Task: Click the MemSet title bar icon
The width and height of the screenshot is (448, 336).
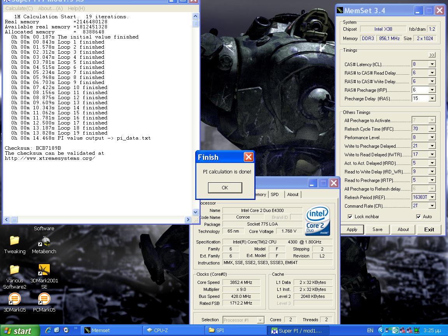Action: (x=340, y=10)
